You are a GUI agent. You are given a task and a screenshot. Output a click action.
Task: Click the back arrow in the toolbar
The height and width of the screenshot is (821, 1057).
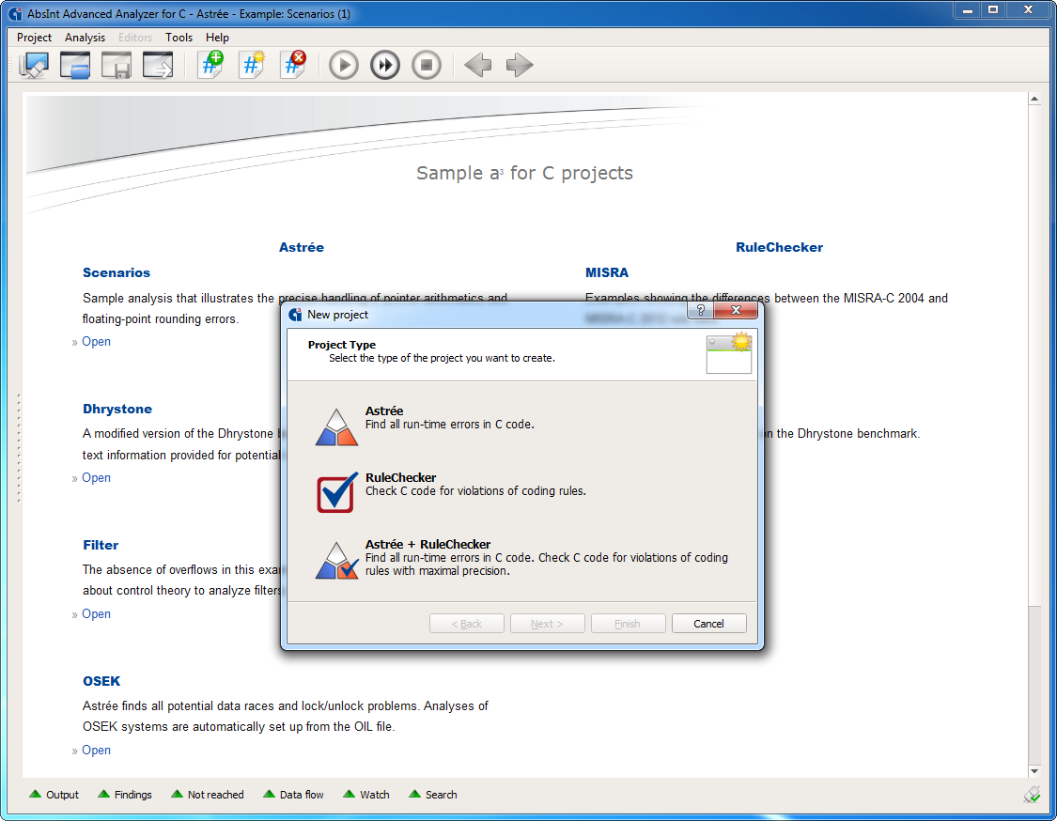point(478,66)
